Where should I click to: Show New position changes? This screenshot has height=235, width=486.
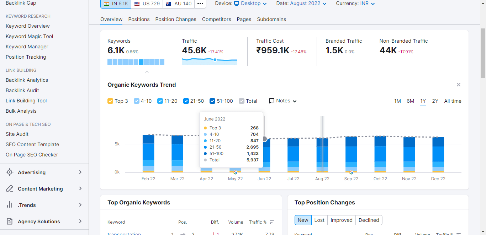point(303,220)
